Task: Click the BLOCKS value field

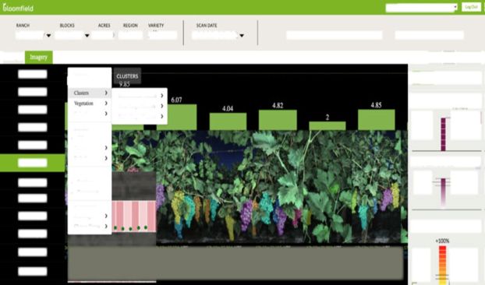Action: pos(69,35)
